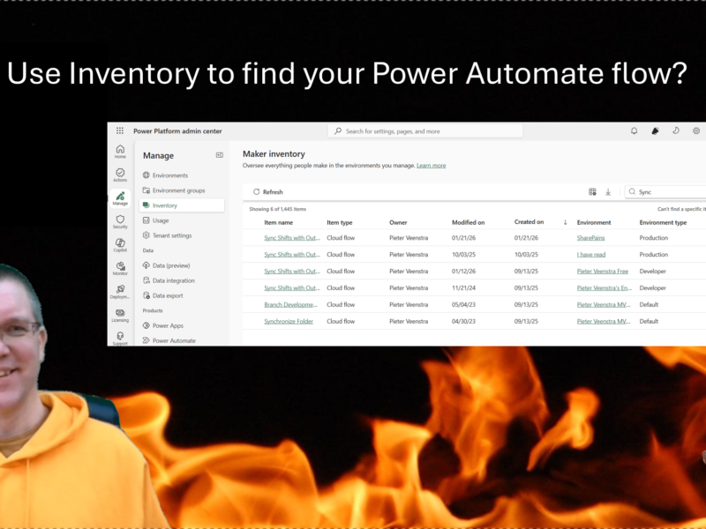Image resolution: width=706 pixels, height=529 pixels.
Task: Sort by Item type column header
Action: pyautogui.click(x=340, y=222)
